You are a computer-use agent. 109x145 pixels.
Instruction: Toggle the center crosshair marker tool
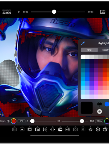tap(22, 129)
